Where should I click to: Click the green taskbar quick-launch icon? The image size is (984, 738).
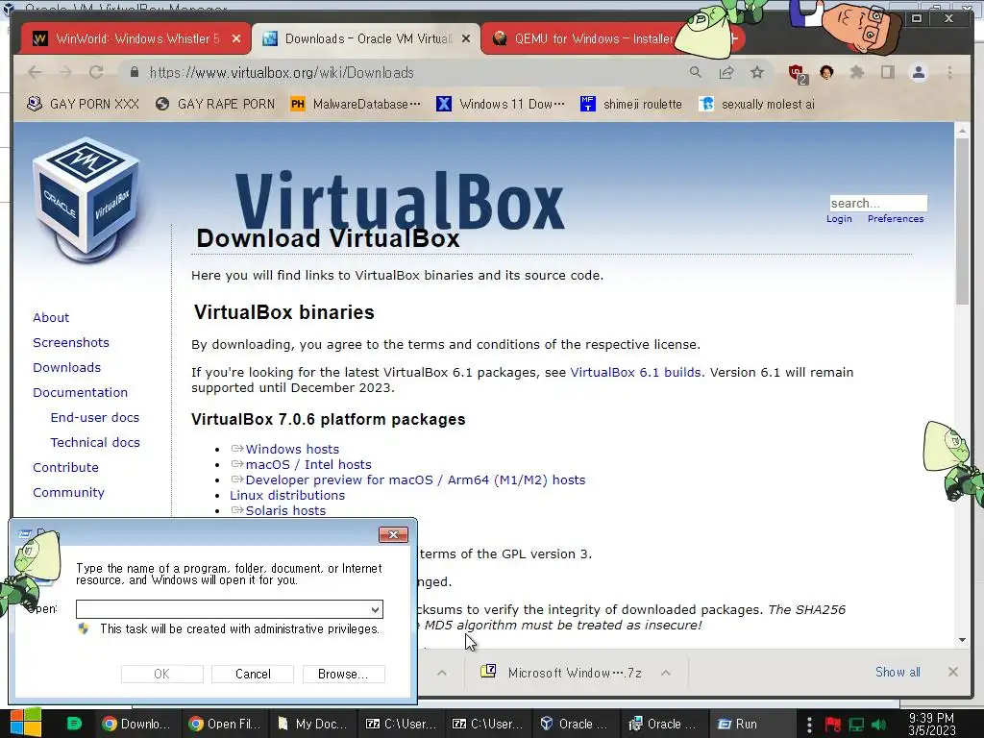point(74,724)
